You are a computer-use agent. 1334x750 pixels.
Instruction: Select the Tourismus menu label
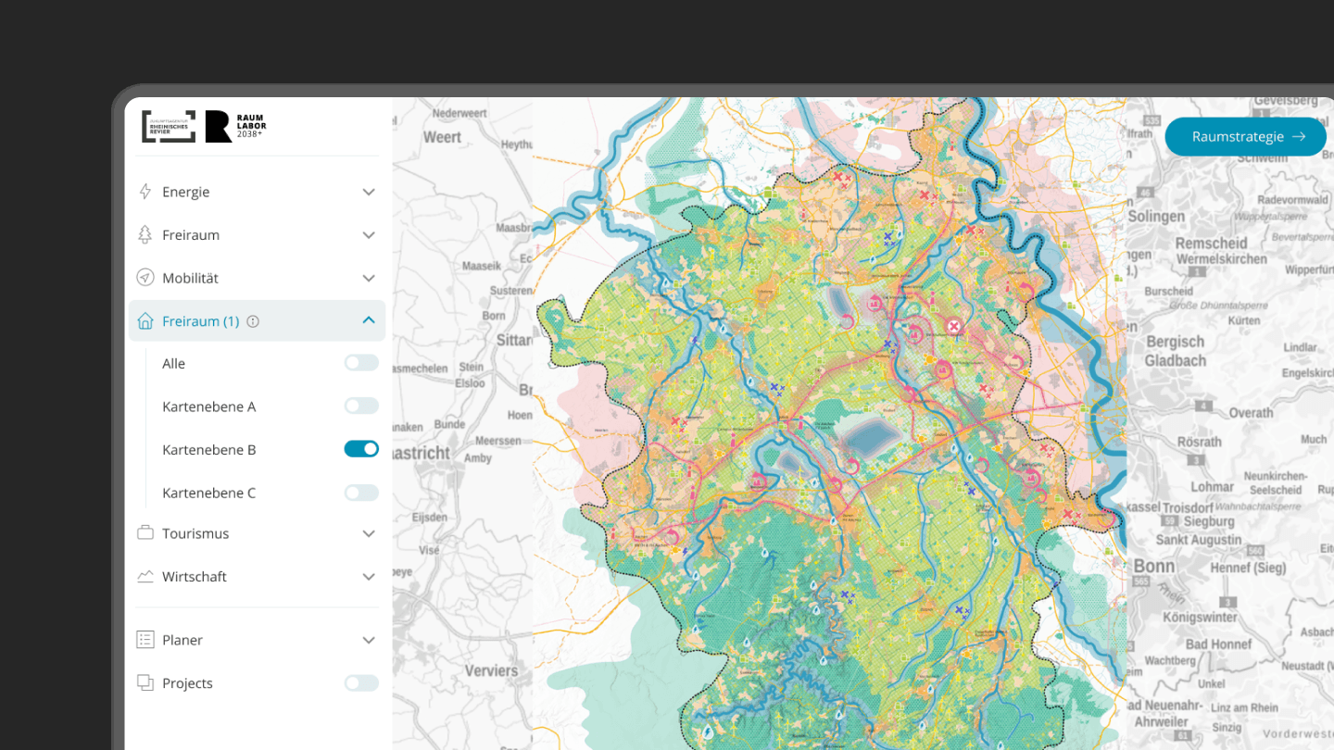click(195, 533)
